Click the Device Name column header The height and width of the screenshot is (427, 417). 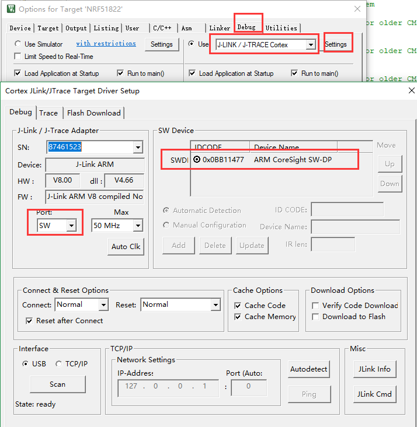(x=293, y=146)
